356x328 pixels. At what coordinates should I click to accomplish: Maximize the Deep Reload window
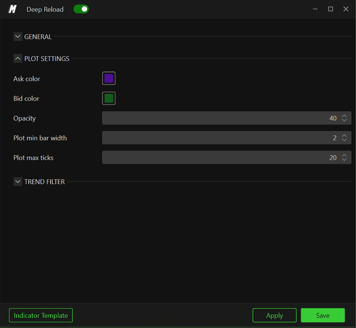point(330,9)
